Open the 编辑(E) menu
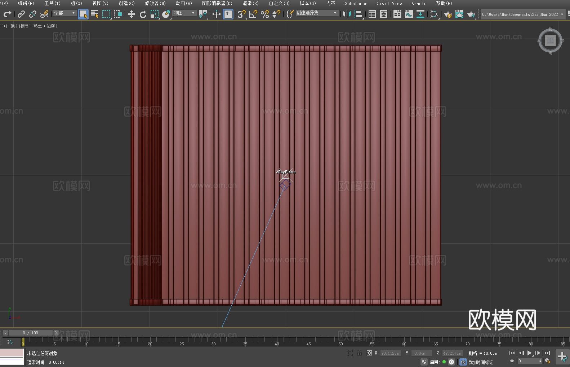This screenshot has width=570, height=367. point(26,3)
